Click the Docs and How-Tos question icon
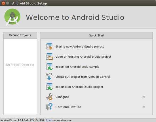 tap(49, 107)
